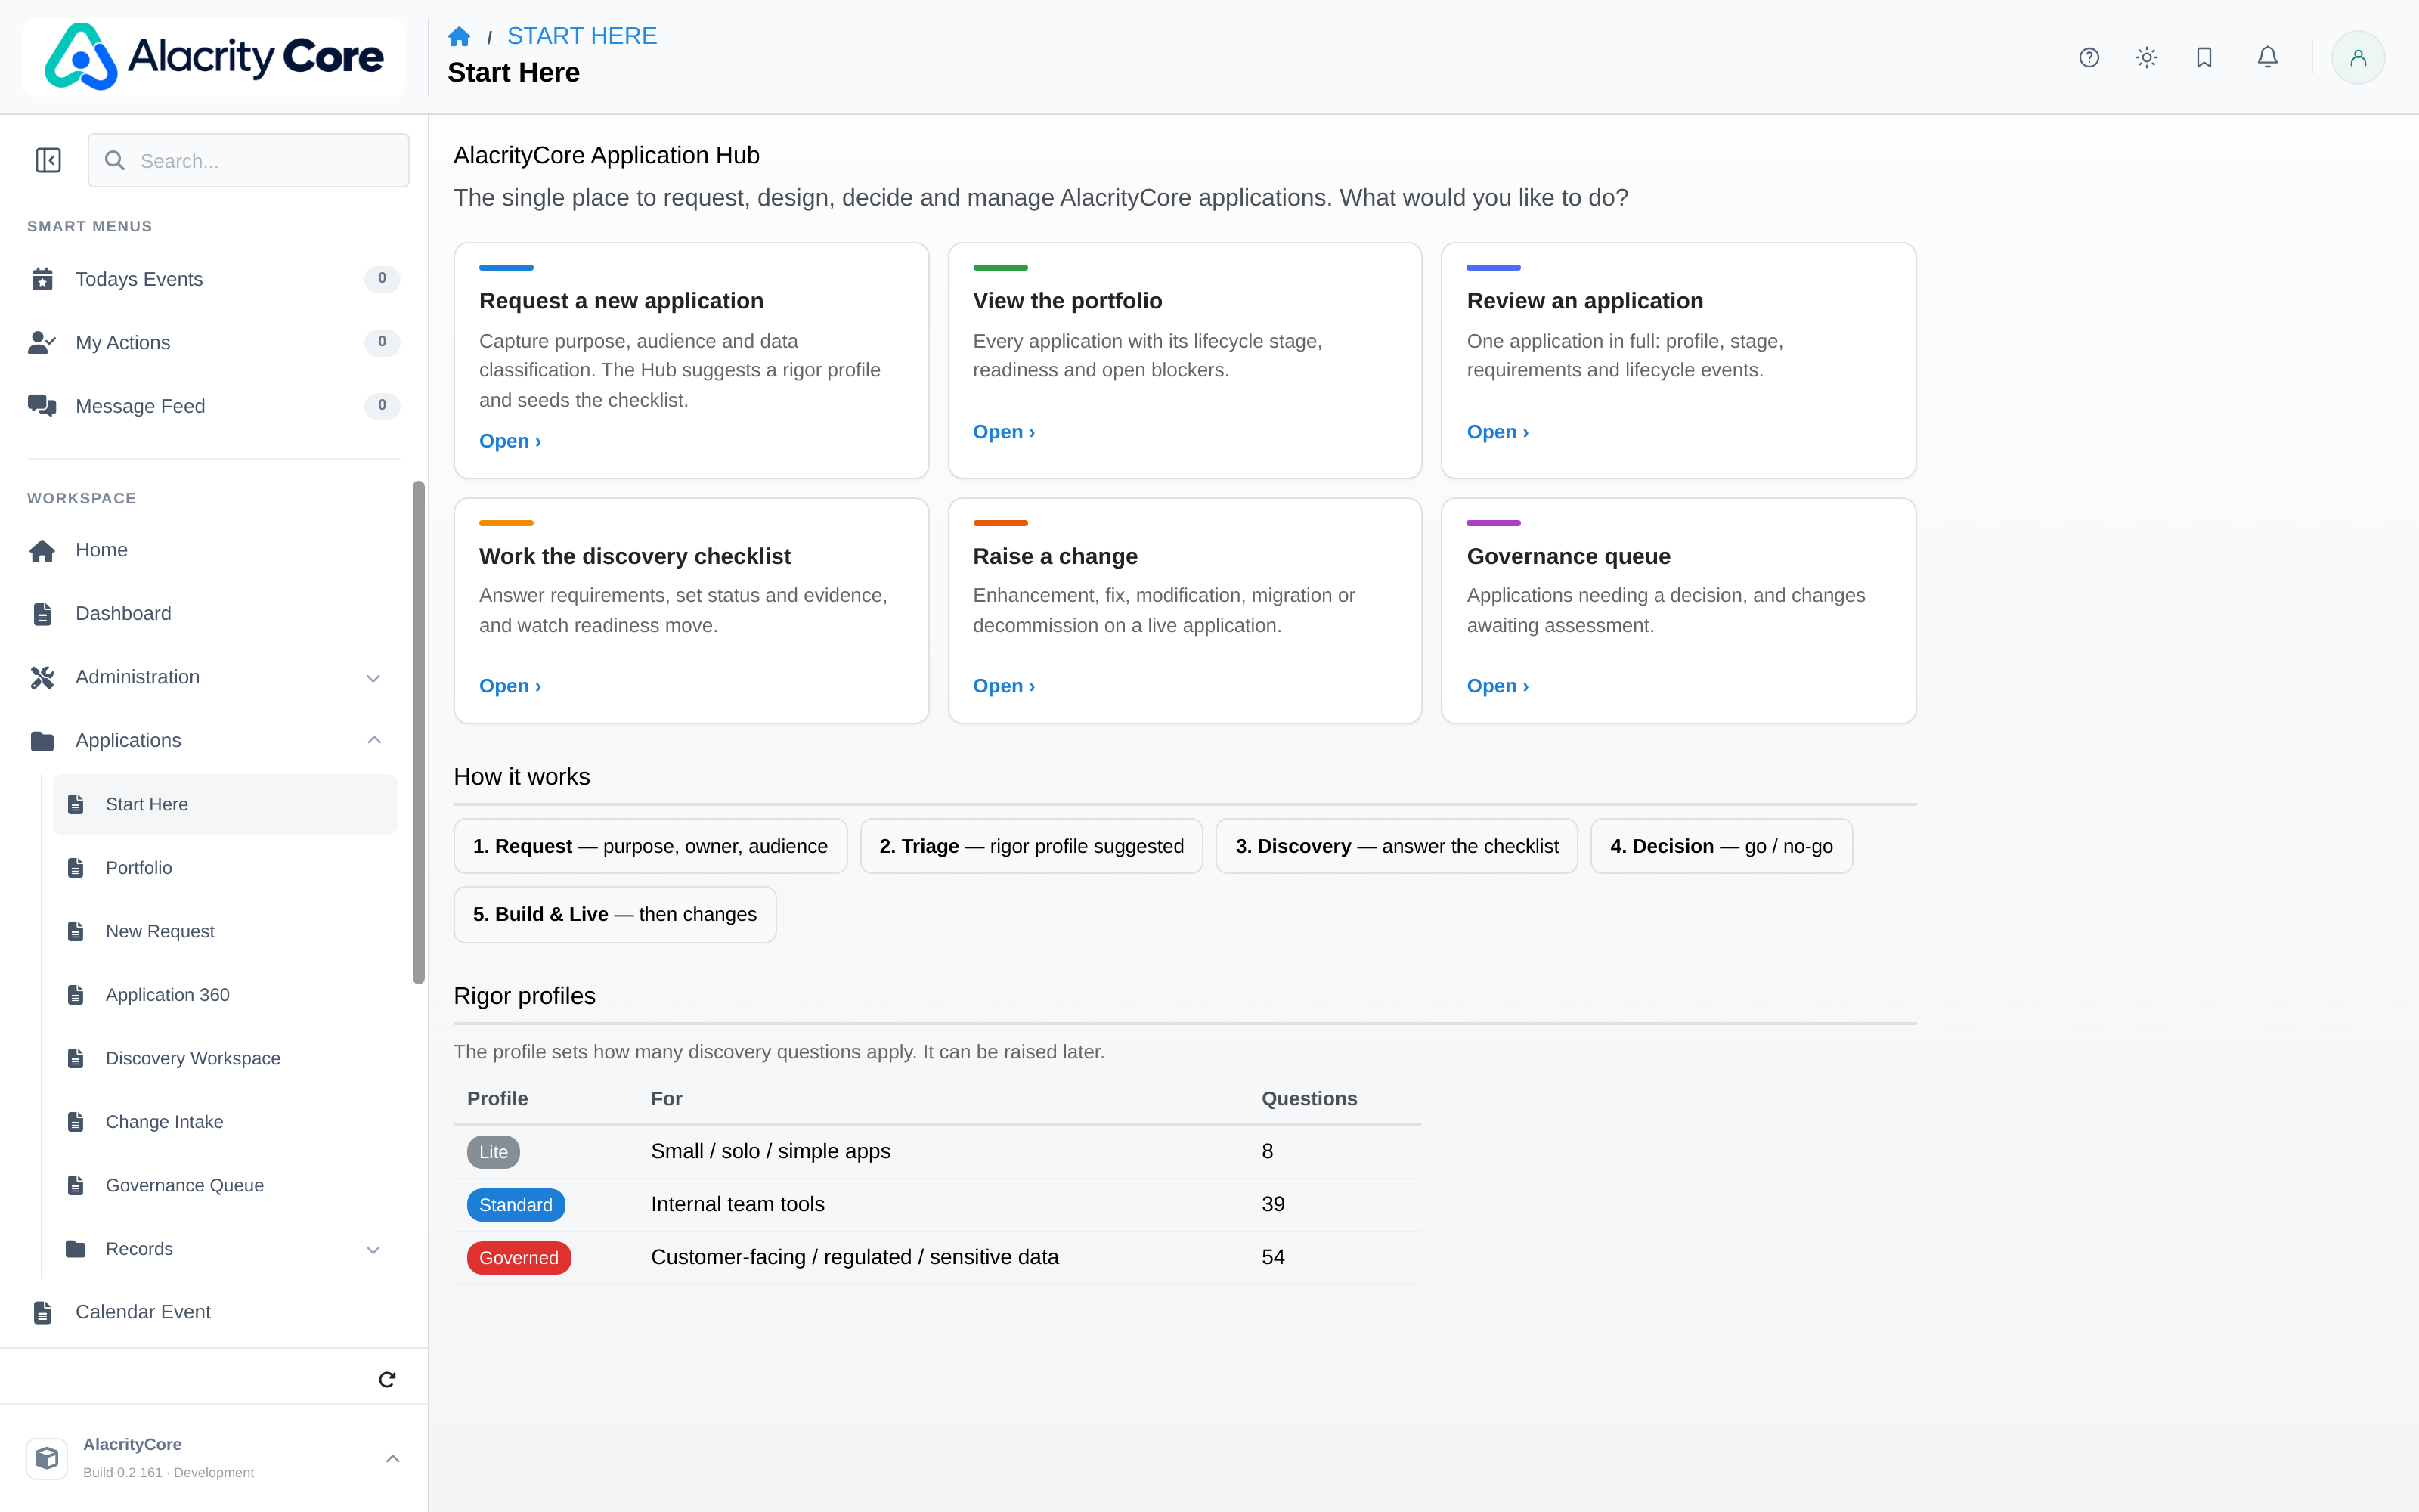2419x1512 pixels.
Task: Open the user profile avatar
Action: click(x=2358, y=58)
